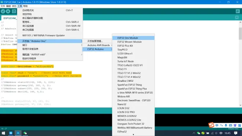The image size is (242, 136).
Task: Select TTGO T7 V1.4 Mini32
Action: (133, 77)
